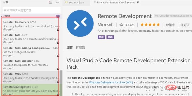Open the 许可证 license link
192x96 pixels.
click(x=185, y=25)
